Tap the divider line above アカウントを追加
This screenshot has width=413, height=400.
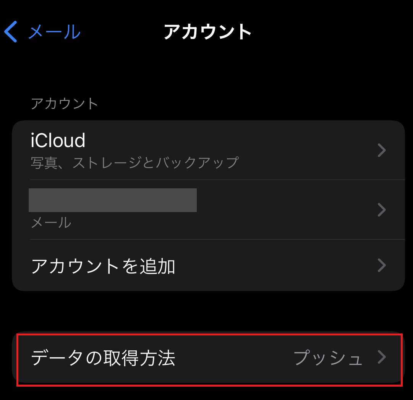[217, 240]
